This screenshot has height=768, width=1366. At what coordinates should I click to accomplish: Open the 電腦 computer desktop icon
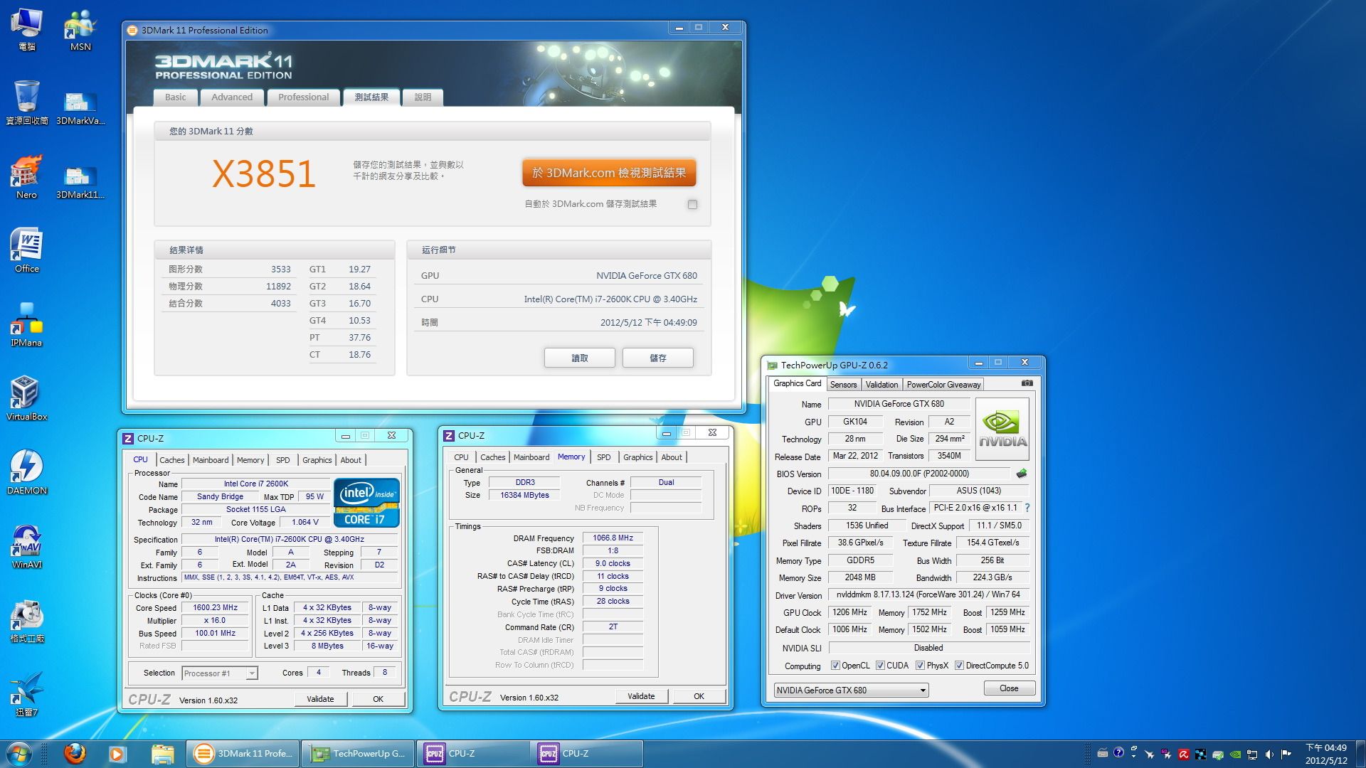click(x=27, y=30)
